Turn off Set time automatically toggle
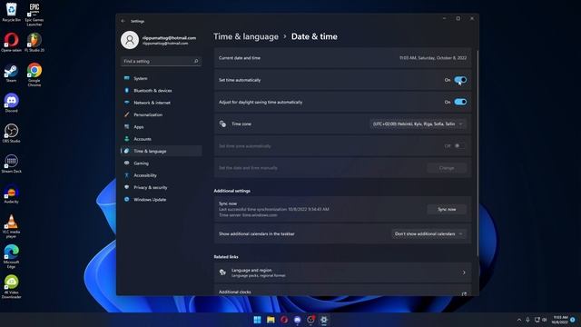The image size is (581, 327). pyautogui.click(x=460, y=80)
